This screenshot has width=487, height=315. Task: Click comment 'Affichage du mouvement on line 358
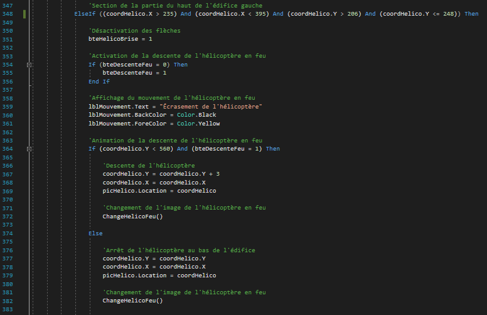(x=172, y=98)
